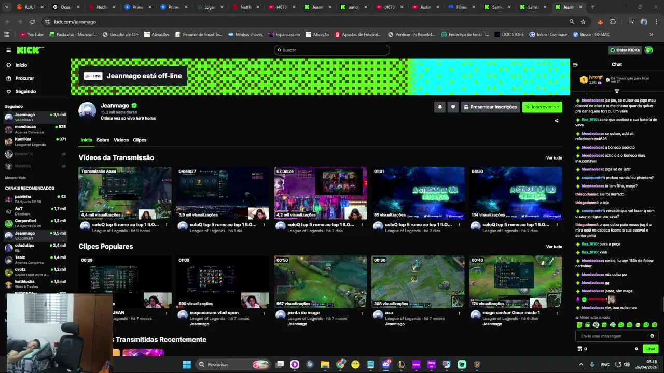
Task: Open emoji picker in message box
Action: [x=652, y=336]
